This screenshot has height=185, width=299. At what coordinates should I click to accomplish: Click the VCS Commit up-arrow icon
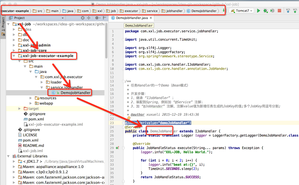pos(295,11)
